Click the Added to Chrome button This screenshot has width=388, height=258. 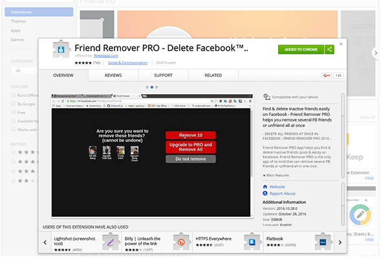301,50
